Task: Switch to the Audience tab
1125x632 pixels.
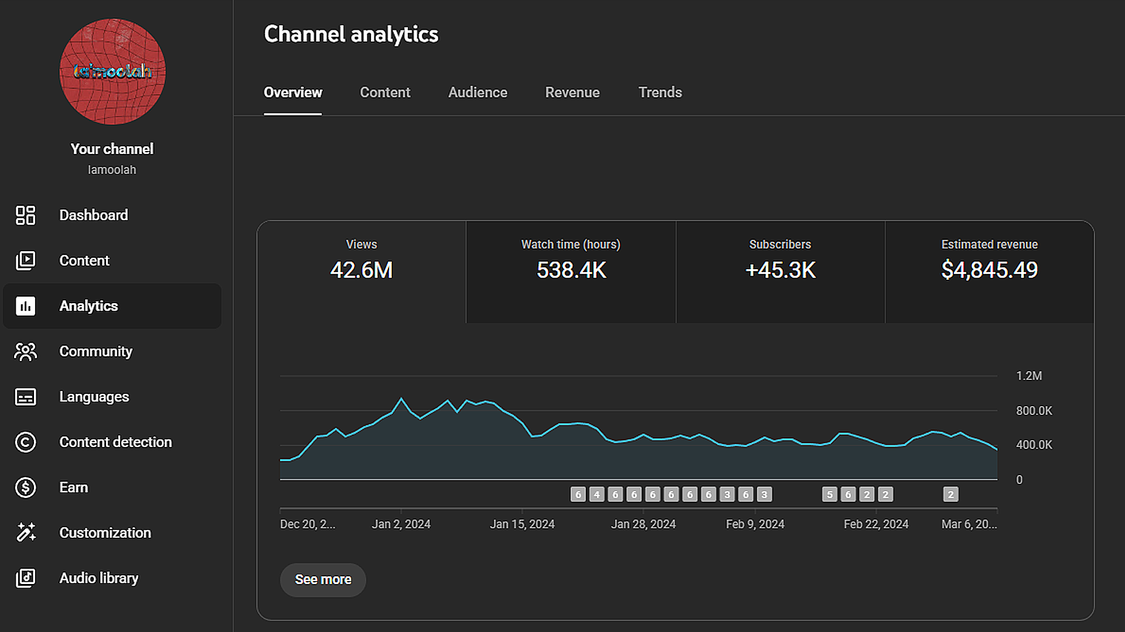Action: pos(478,92)
